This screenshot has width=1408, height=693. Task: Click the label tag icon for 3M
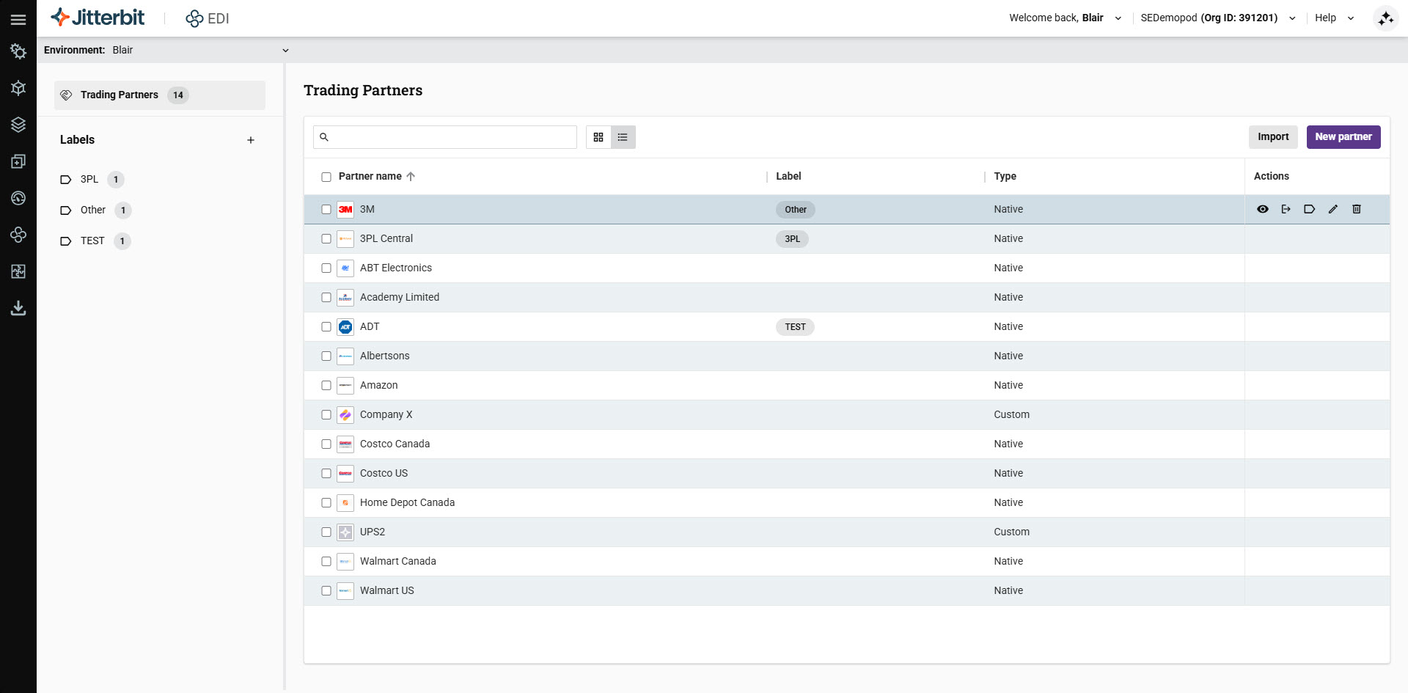tap(1309, 209)
